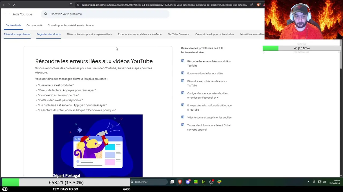
Task: Click the article heading Résoudre les erreurs
Action: pyautogui.click(x=94, y=61)
